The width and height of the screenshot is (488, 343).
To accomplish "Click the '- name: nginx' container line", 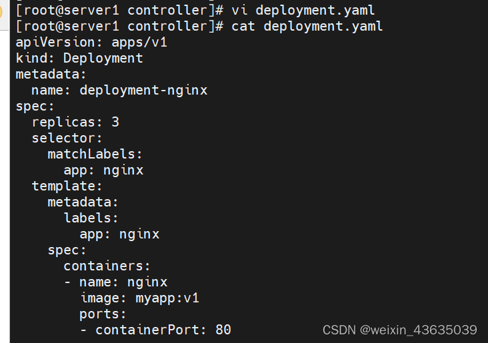I will [115, 282].
